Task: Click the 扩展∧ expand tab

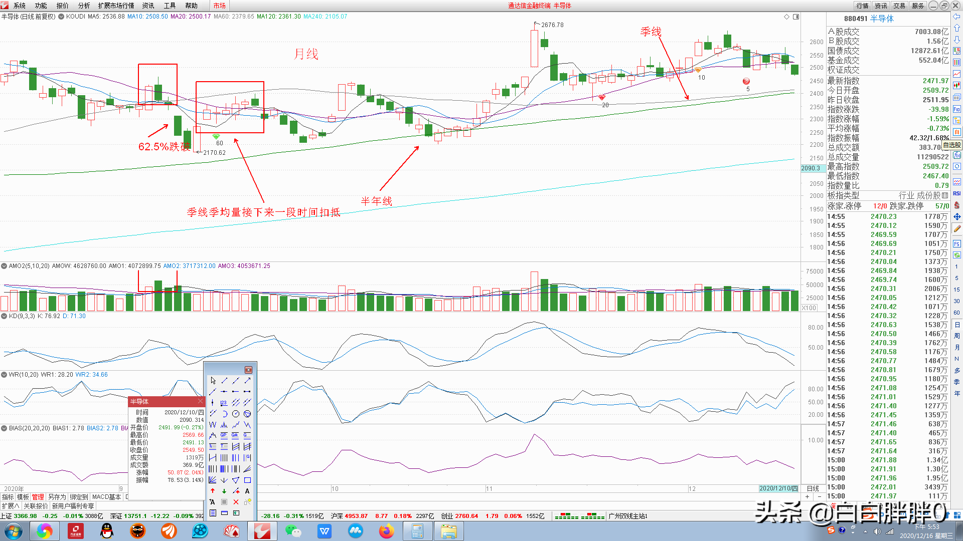Action: (11, 506)
